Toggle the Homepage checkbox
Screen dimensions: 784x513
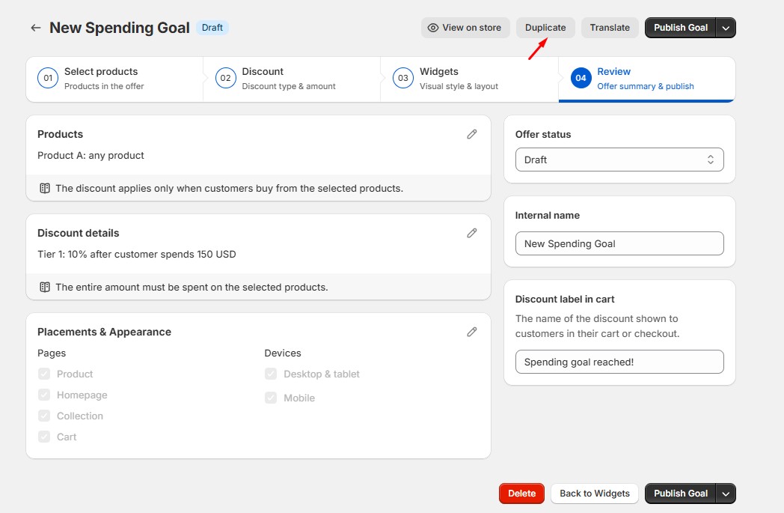43,395
